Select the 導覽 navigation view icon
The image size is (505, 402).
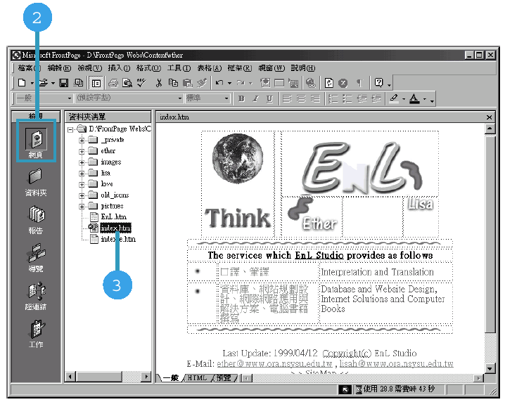pos(36,258)
